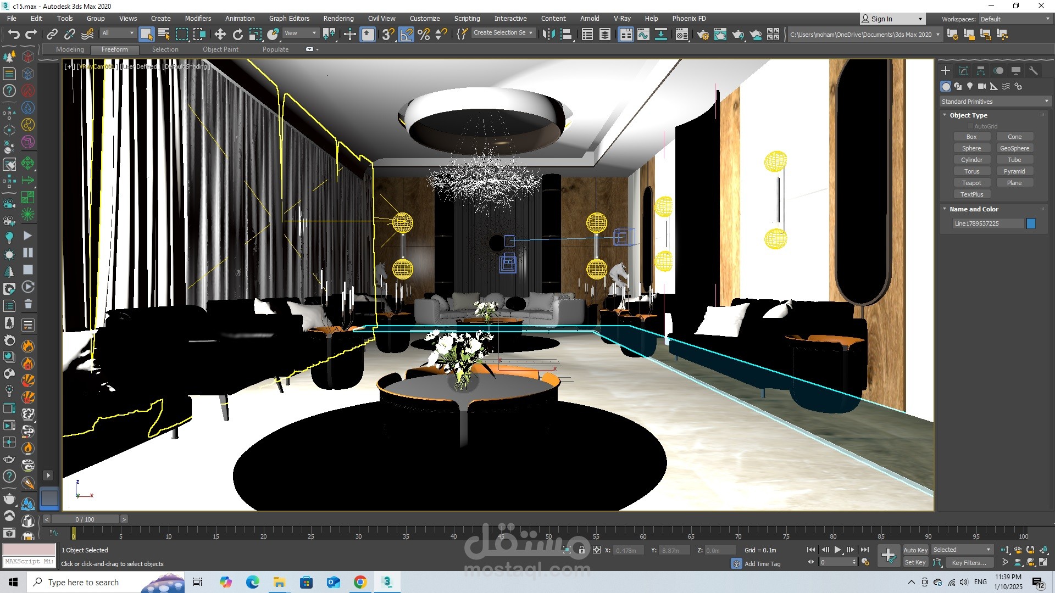The width and height of the screenshot is (1055, 593).
Task: Switch to Cameras creation category
Action: [x=982, y=86]
